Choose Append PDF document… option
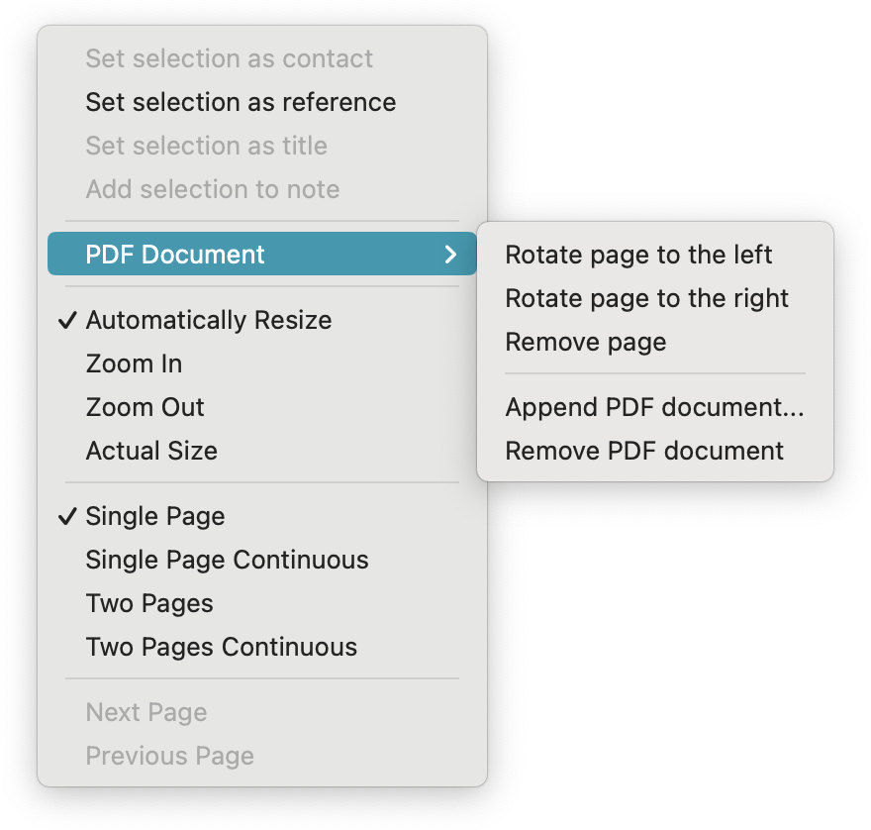 tap(654, 407)
